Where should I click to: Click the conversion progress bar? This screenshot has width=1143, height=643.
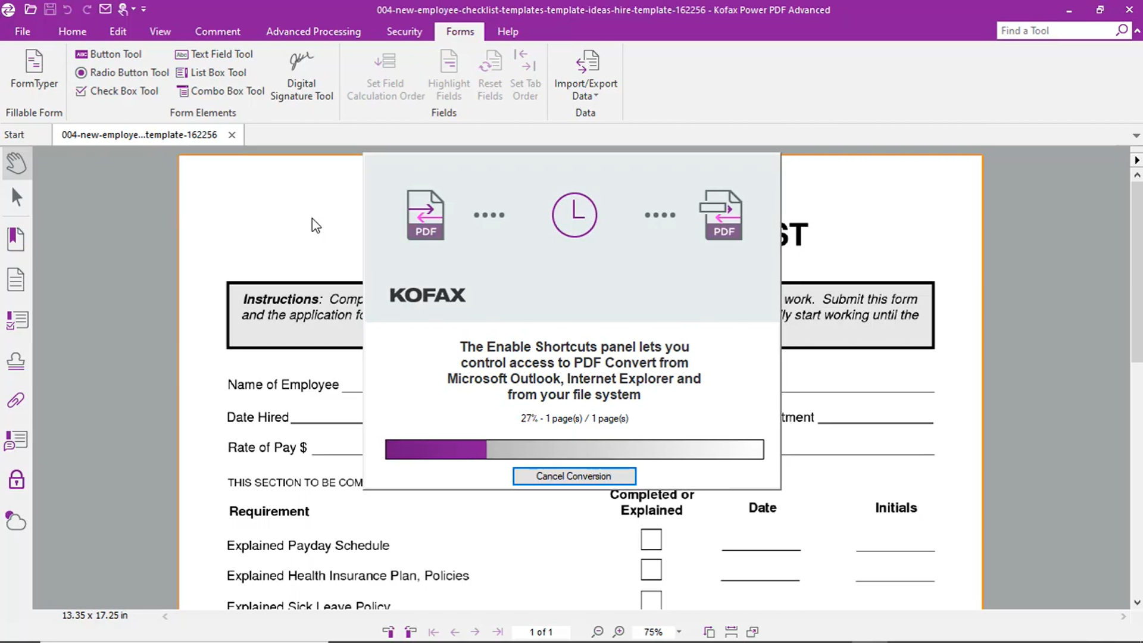pos(574,450)
